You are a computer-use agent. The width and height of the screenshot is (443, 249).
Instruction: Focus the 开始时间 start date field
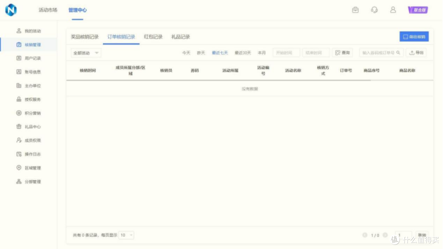pyautogui.click(x=286, y=53)
